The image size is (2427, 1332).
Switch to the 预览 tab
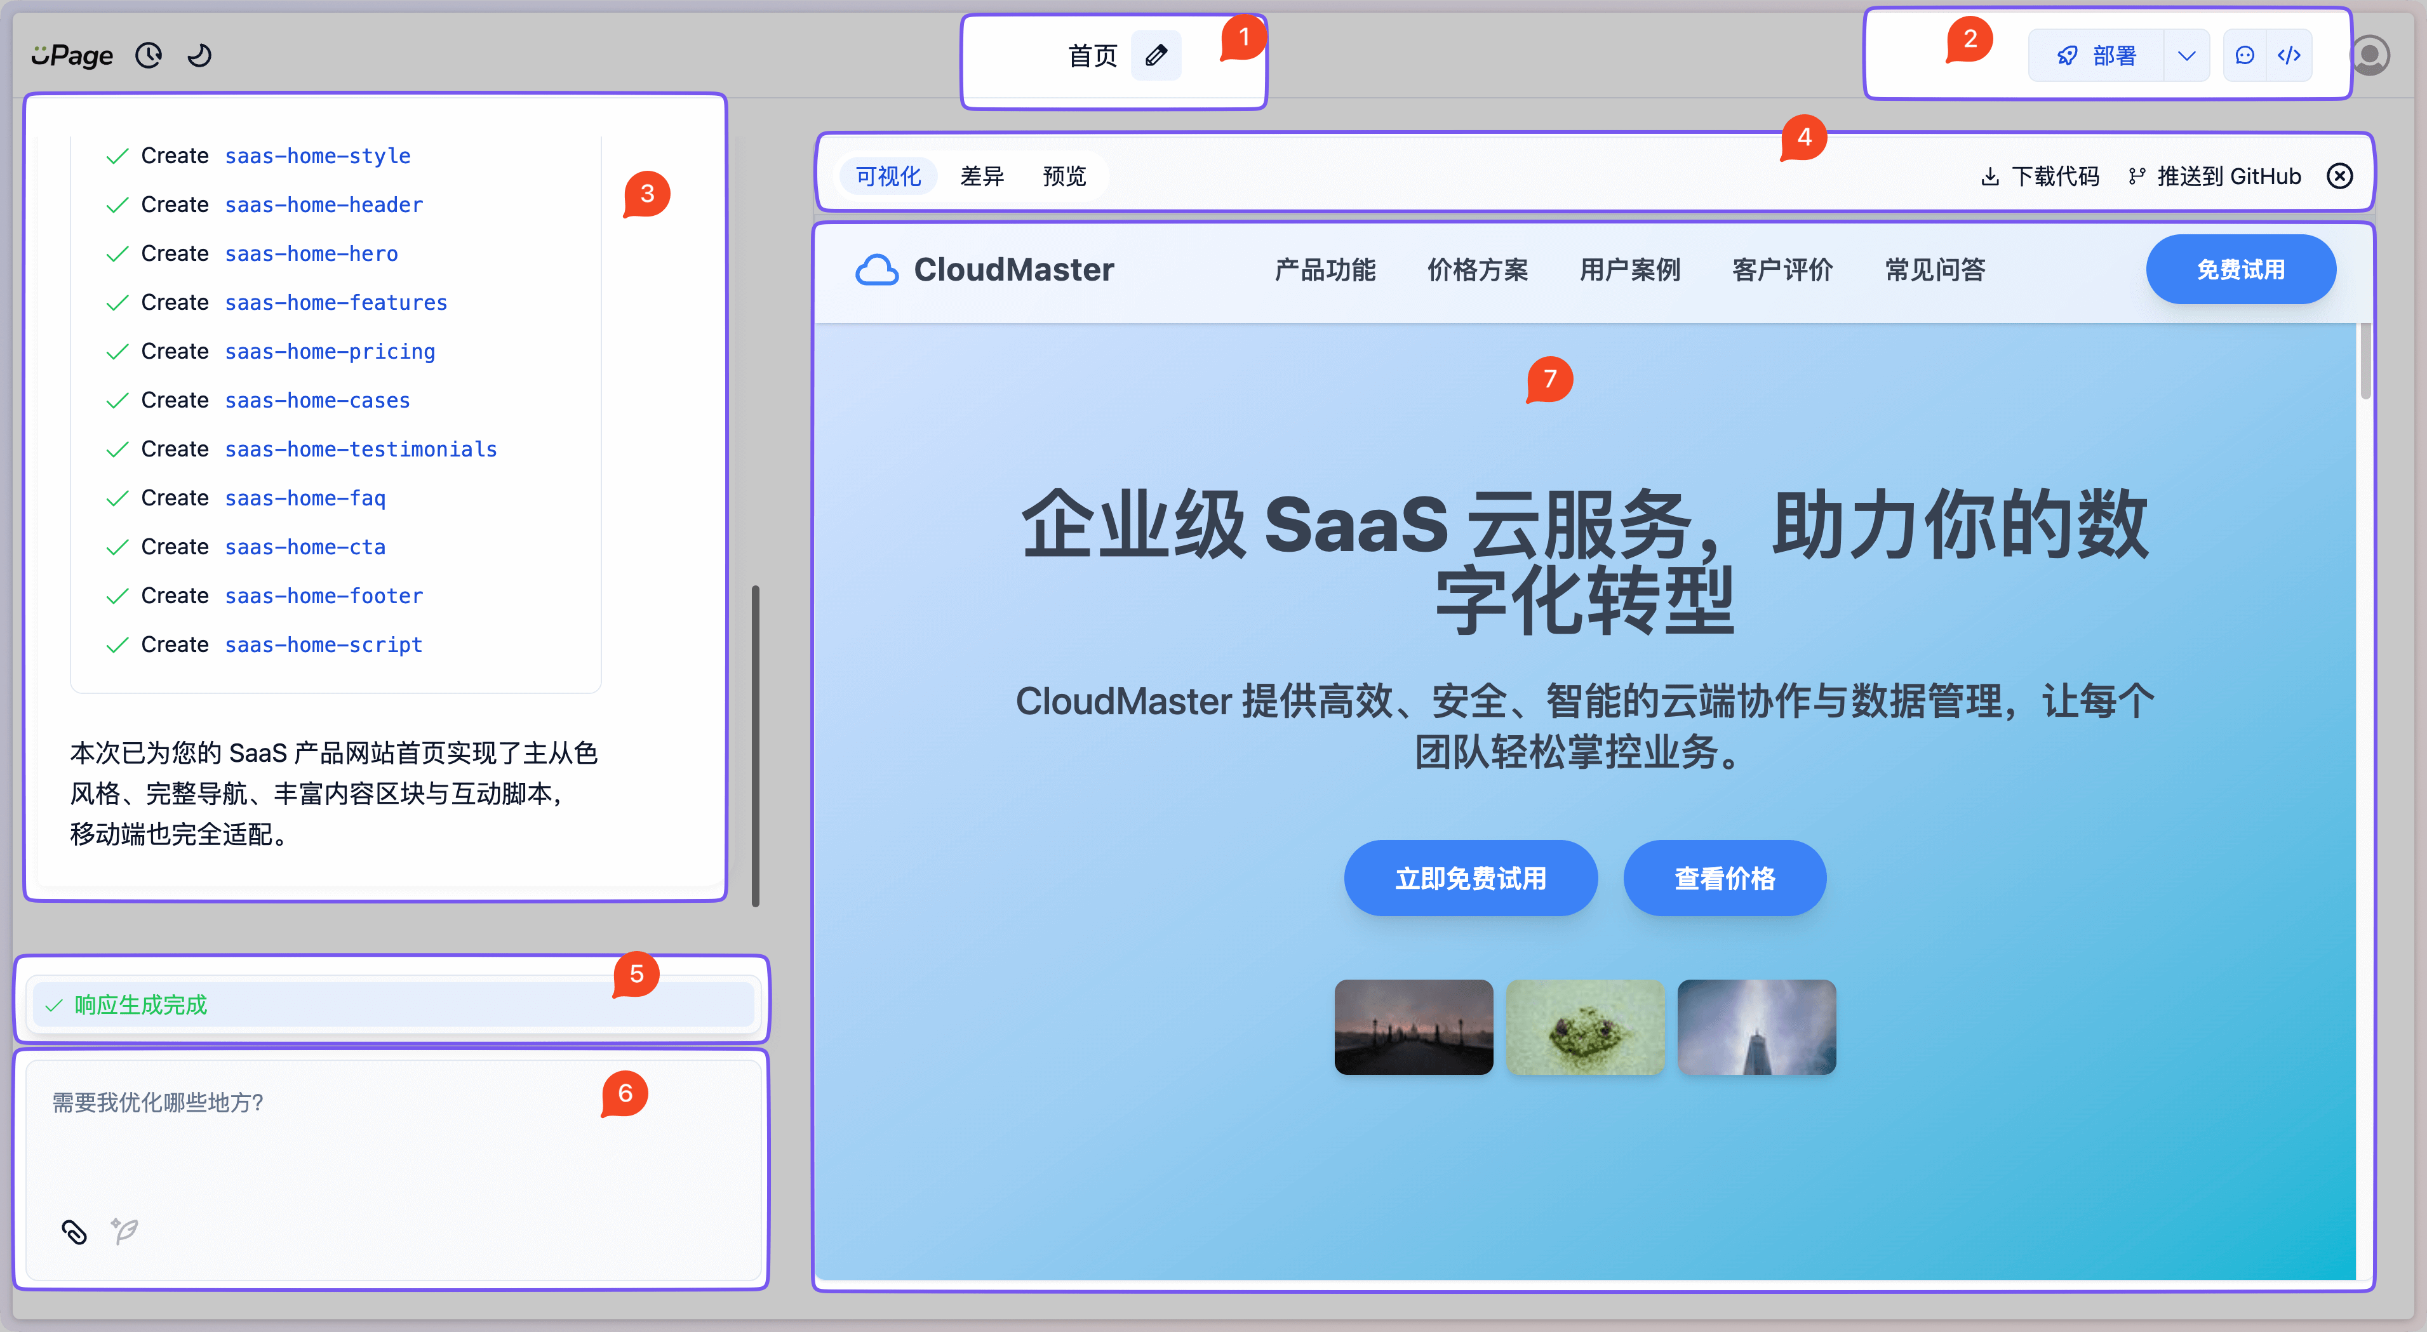click(x=1065, y=176)
